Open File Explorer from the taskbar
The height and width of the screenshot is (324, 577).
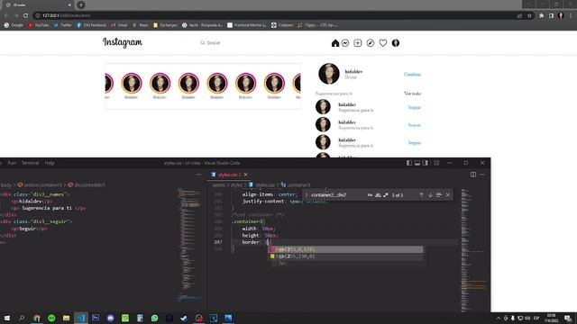[x=66, y=318]
